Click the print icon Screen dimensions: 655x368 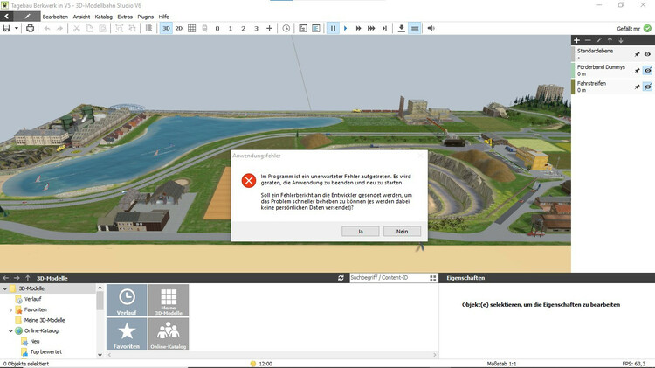click(30, 29)
